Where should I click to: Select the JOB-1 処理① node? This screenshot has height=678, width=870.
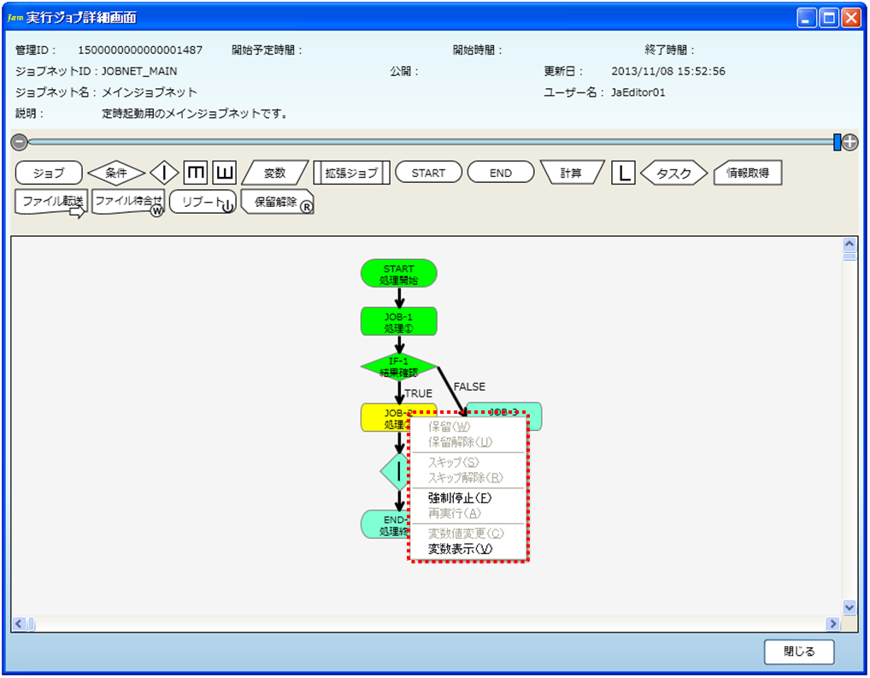(399, 322)
